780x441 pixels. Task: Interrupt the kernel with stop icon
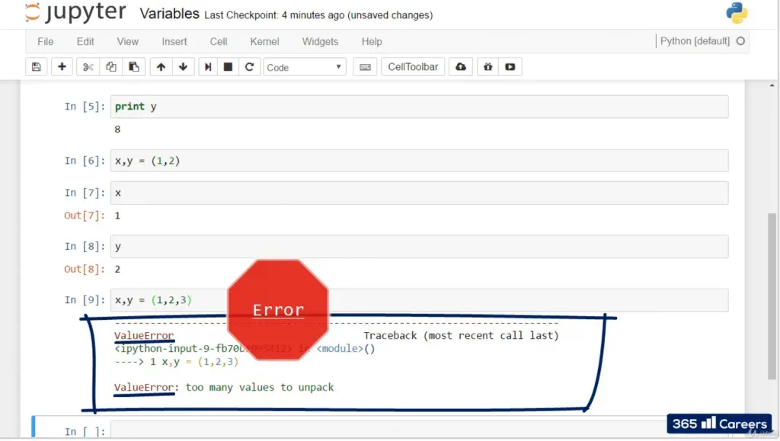[x=228, y=67]
